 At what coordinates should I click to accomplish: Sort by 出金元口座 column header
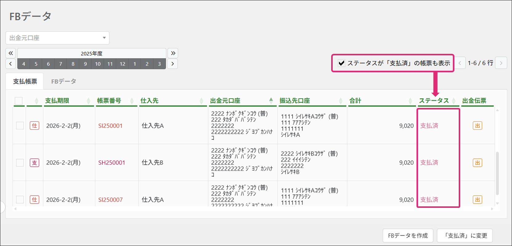point(225,101)
